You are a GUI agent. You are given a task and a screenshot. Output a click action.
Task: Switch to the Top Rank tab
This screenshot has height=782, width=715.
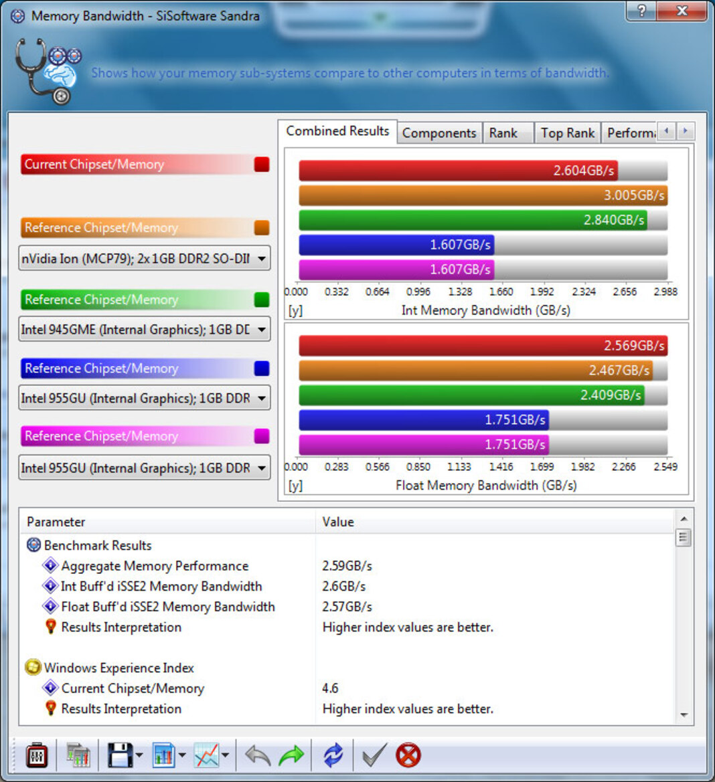tap(568, 133)
